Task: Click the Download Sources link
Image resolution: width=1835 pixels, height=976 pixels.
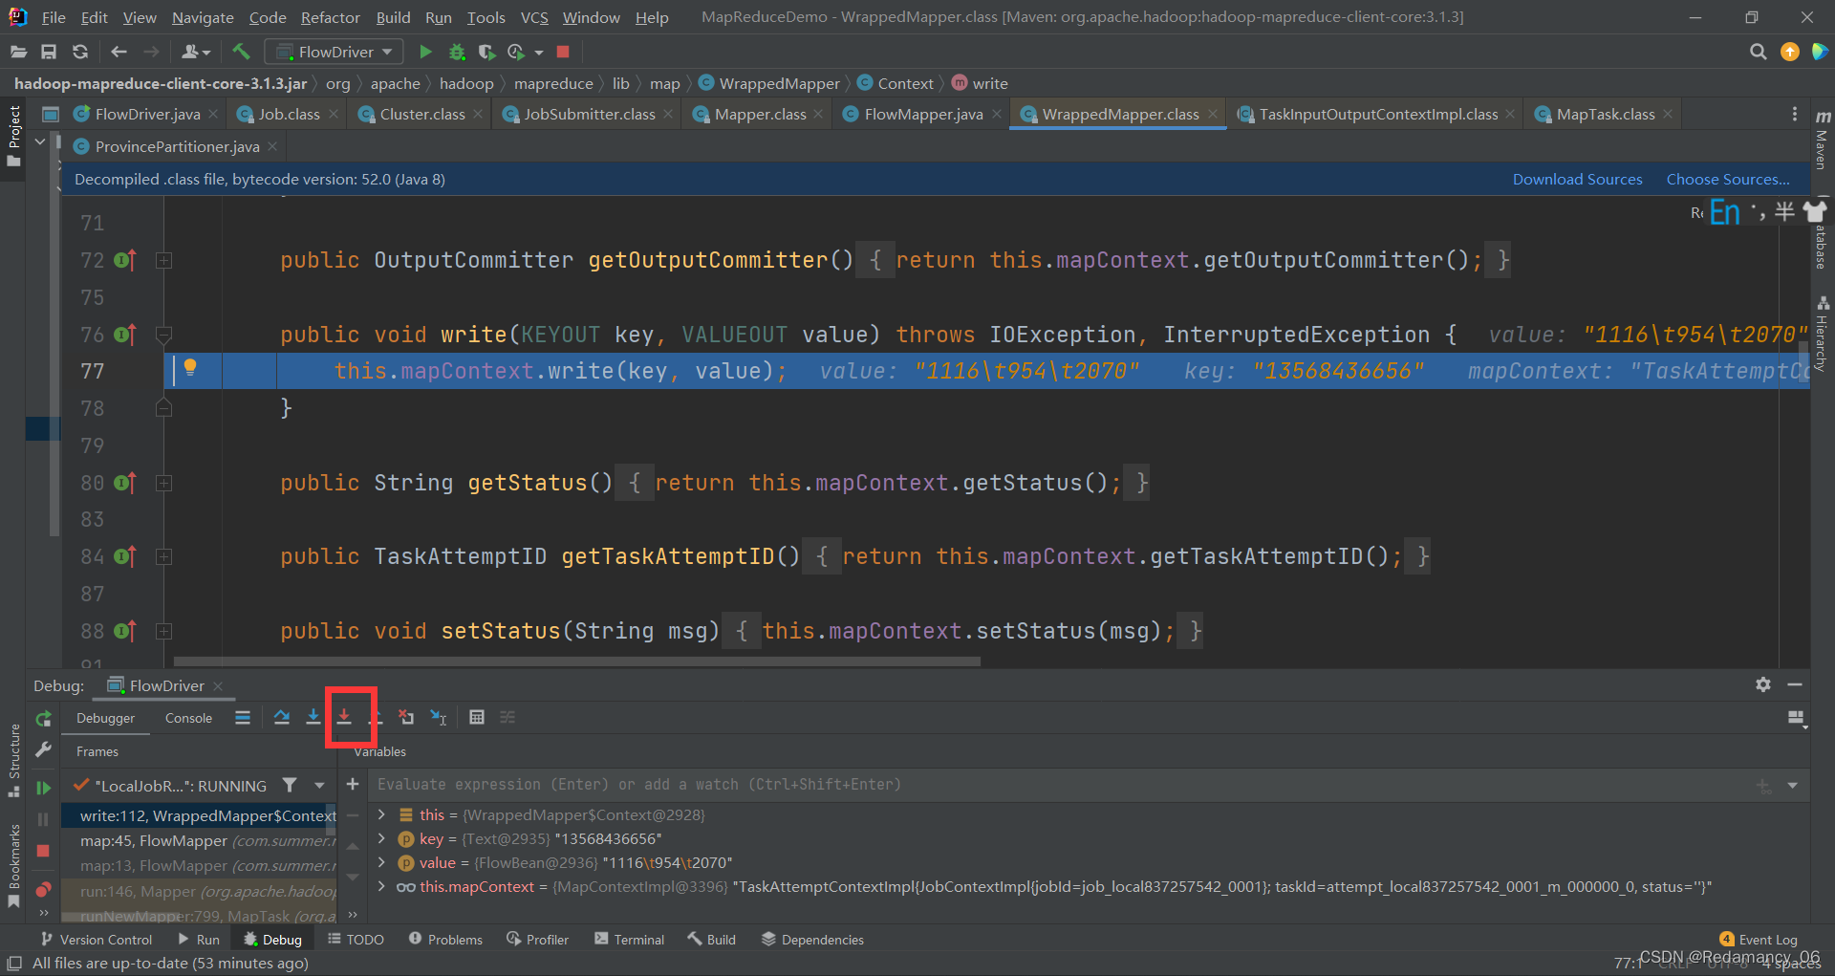Action: coord(1577,179)
